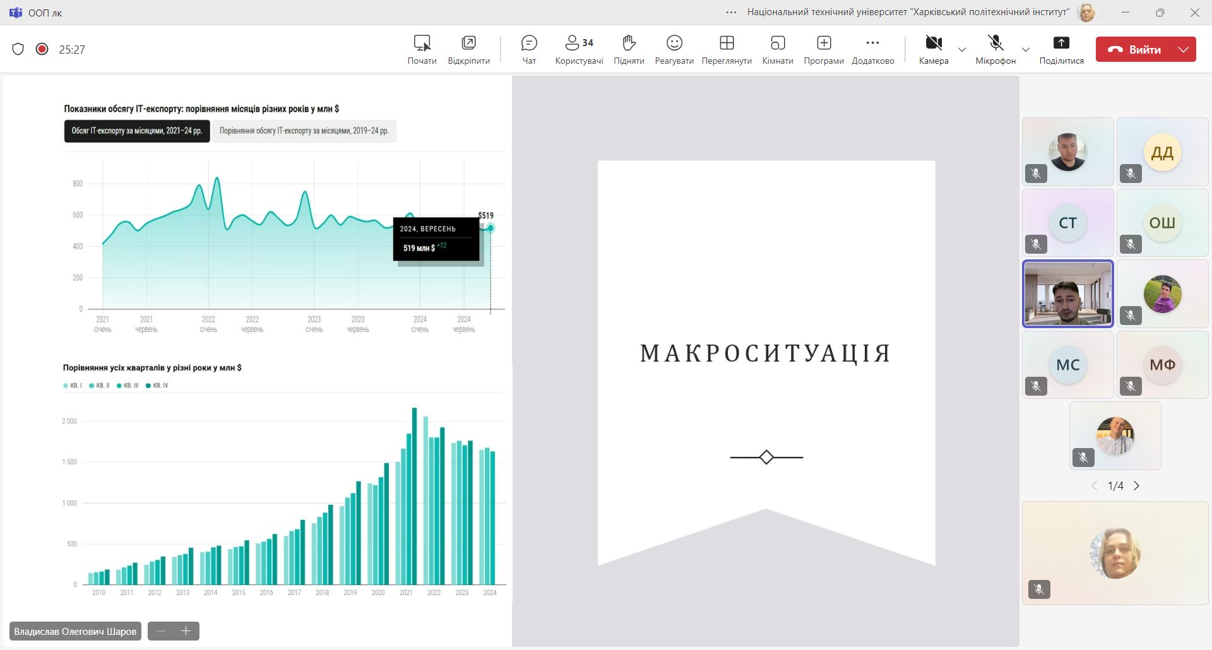Viewport: 1212px width, 650px height.
Task: Select the active speaker video thumbnail
Action: tap(1067, 294)
